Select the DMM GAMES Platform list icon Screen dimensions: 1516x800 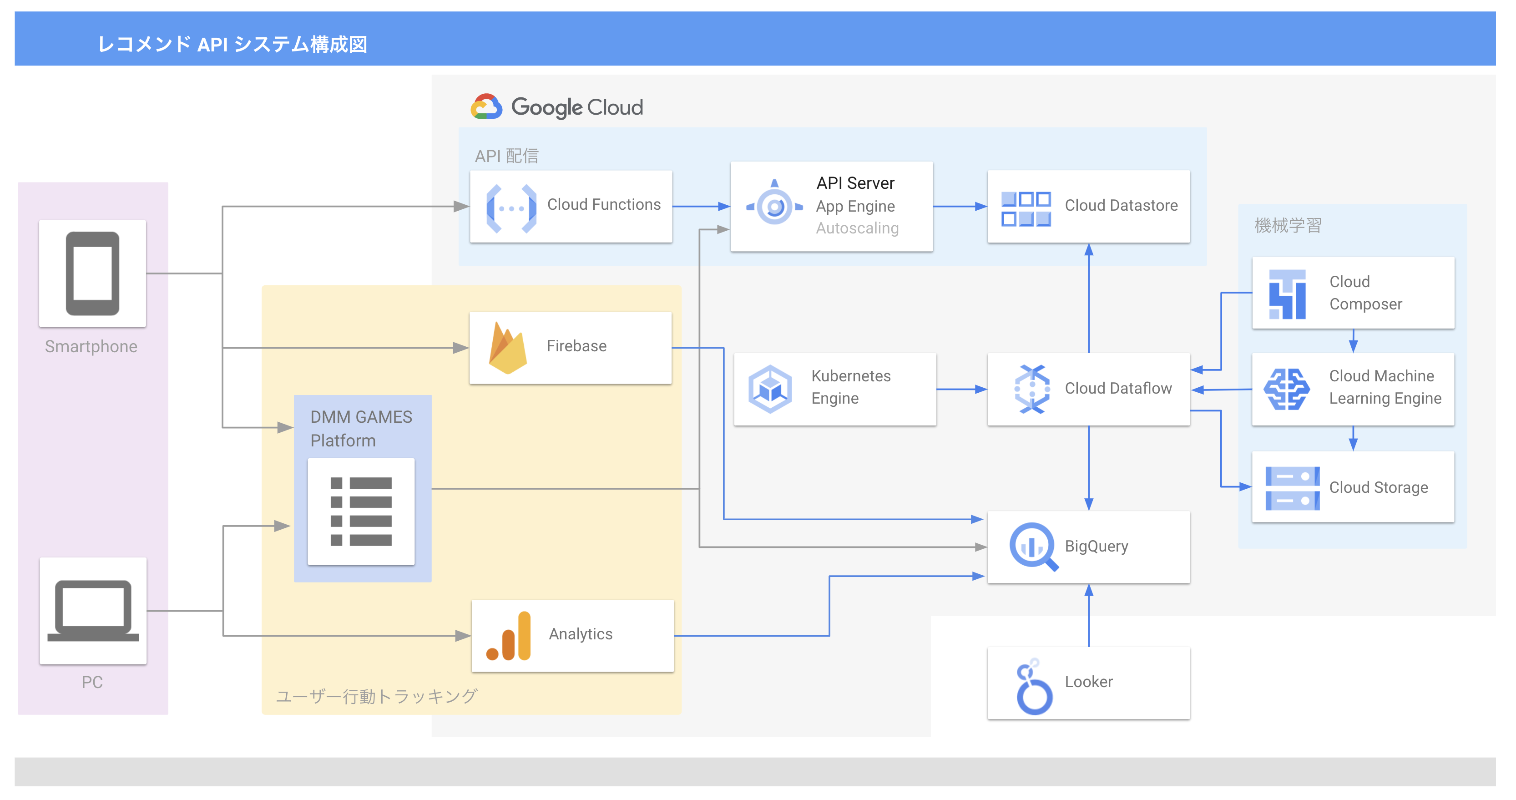[361, 511]
